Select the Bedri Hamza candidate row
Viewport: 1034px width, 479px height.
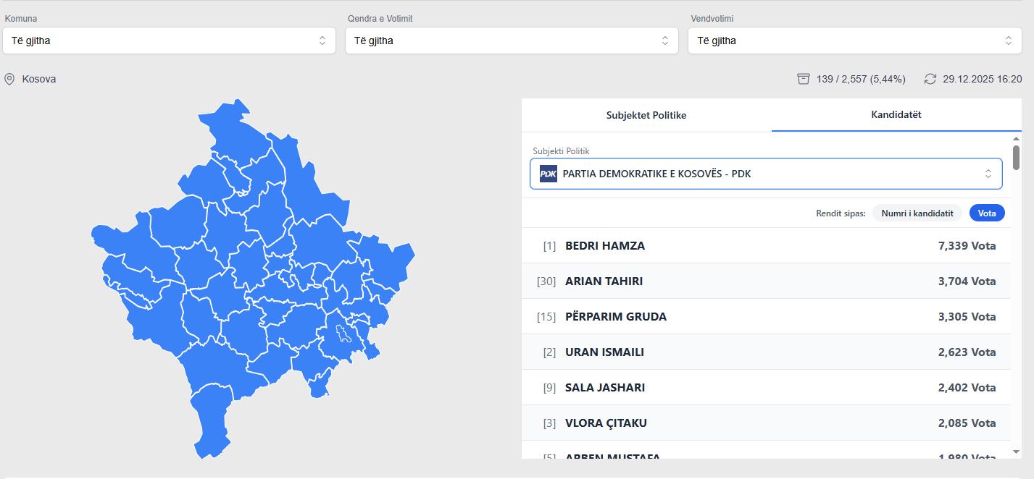766,246
